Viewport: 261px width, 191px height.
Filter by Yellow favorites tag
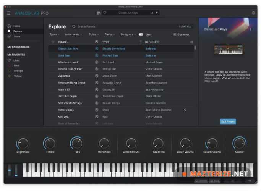[x=15, y=76]
